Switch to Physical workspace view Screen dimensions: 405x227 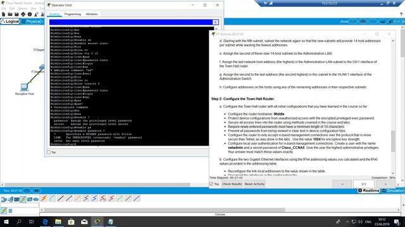coord(32,21)
